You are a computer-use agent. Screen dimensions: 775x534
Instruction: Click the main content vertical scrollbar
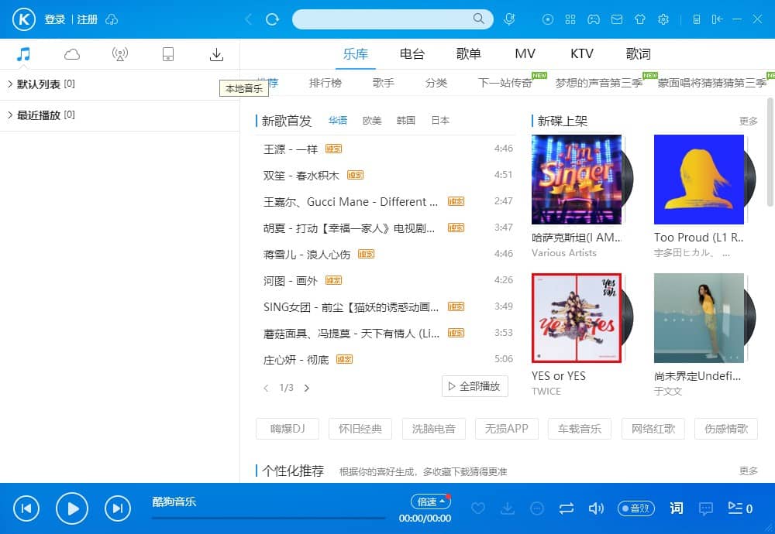click(770, 152)
